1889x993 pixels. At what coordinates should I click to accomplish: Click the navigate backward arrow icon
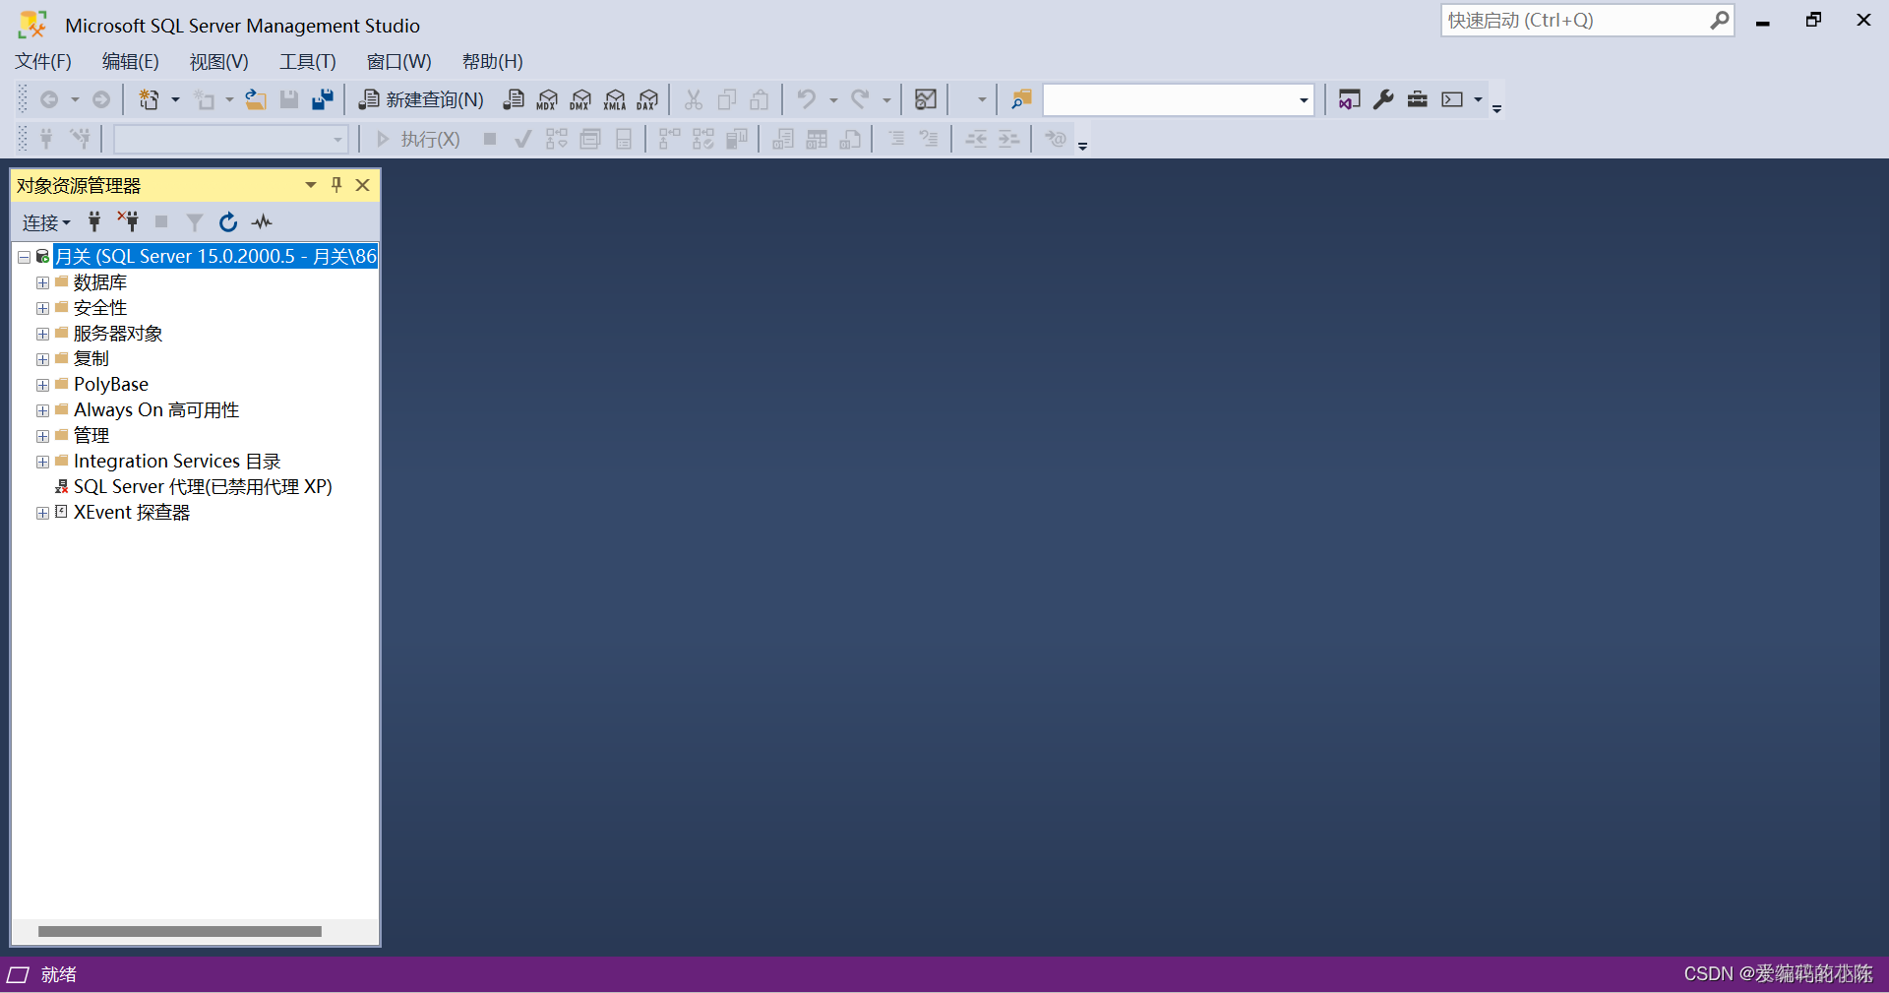pyautogui.click(x=49, y=99)
